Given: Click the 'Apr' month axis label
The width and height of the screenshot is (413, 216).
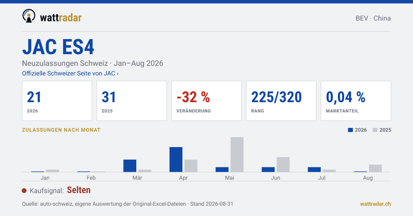Looking at the screenshot, I should 183,178.
